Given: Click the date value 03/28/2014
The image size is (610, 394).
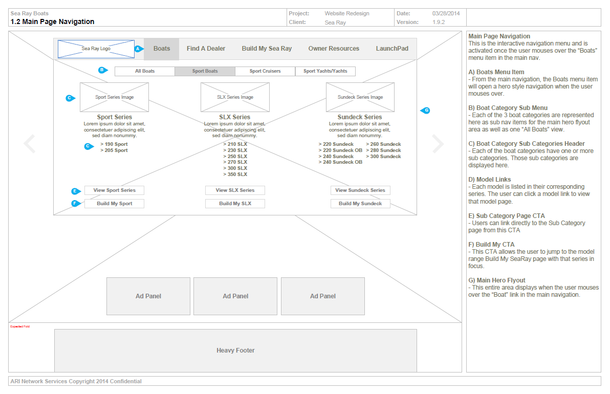Looking at the screenshot, I should coord(446,14).
